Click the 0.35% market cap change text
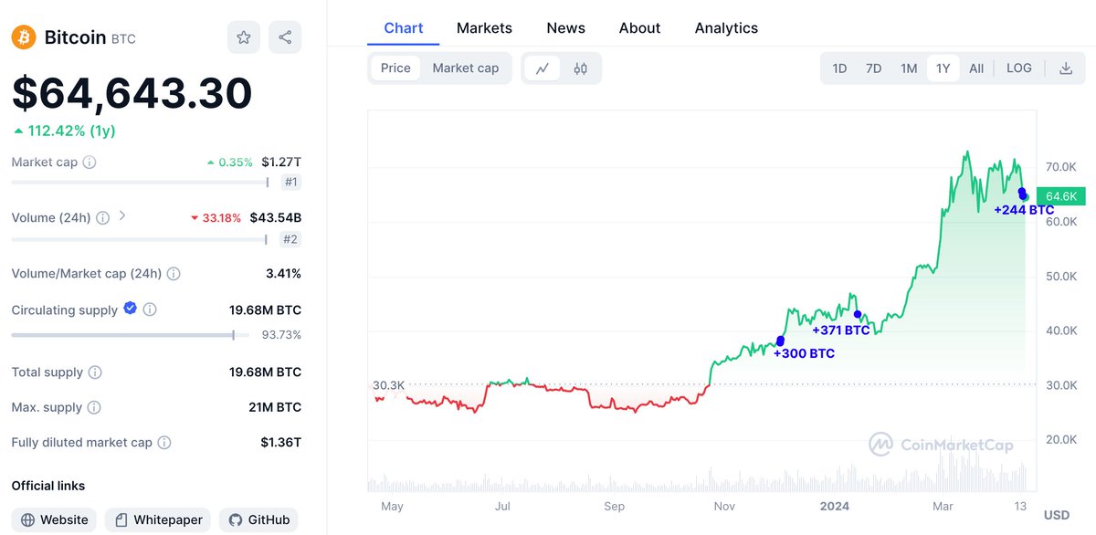Screen dimensions: 1096x535 point(229,163)
